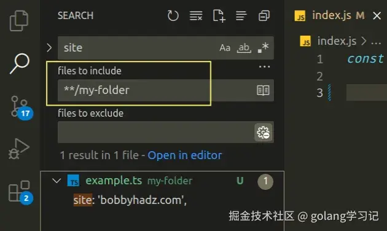Click the const keyword in the editor
Viewport: 387px width, 231px height.
[365, 59]
